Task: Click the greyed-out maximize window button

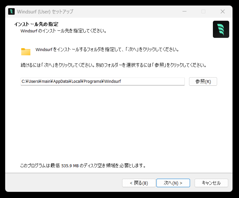Action: click(203, 11)
